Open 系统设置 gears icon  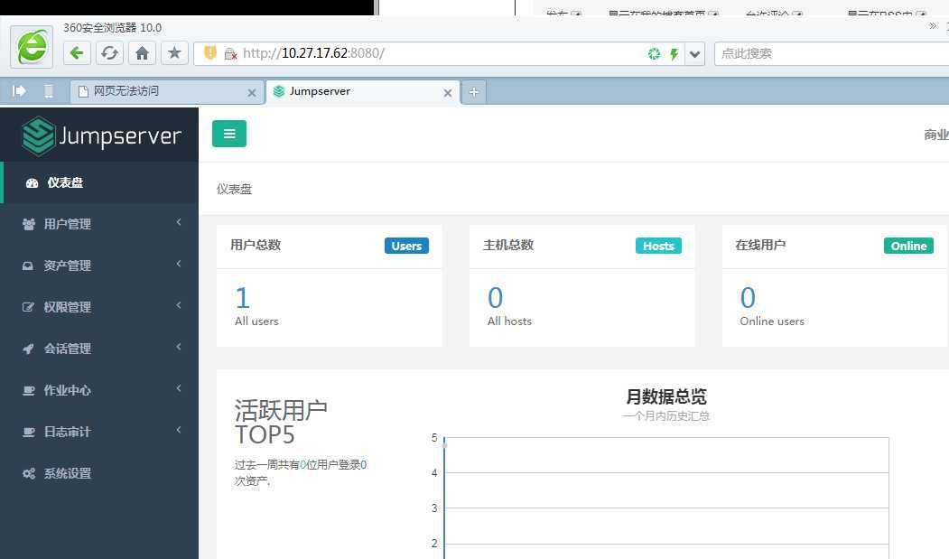(x=29, y=473)
